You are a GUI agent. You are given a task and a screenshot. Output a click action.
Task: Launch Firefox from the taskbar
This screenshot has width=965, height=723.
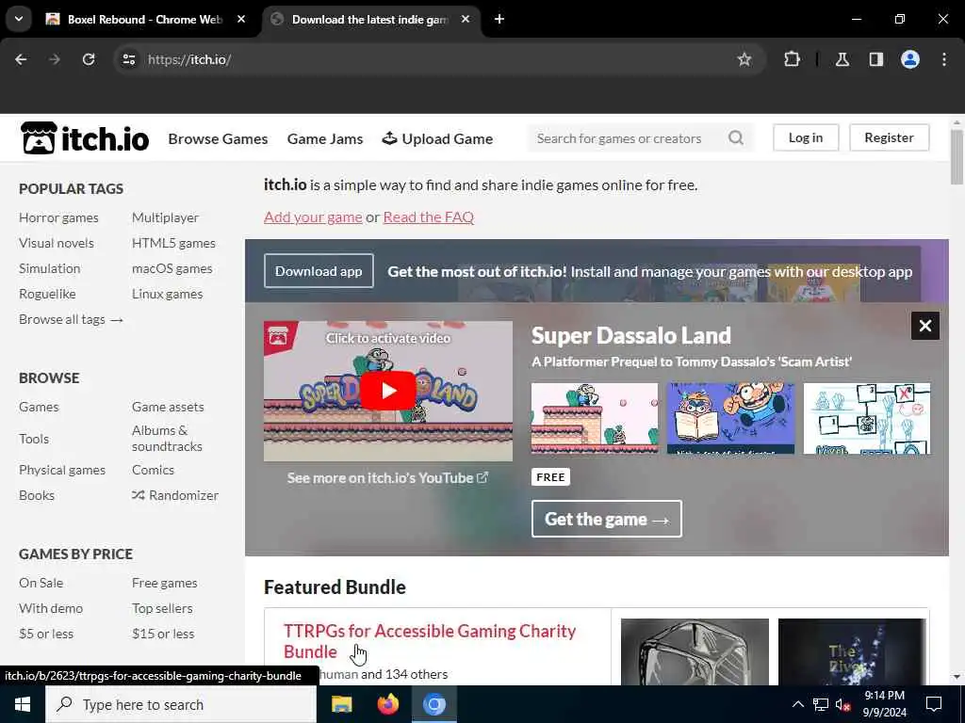387,704
